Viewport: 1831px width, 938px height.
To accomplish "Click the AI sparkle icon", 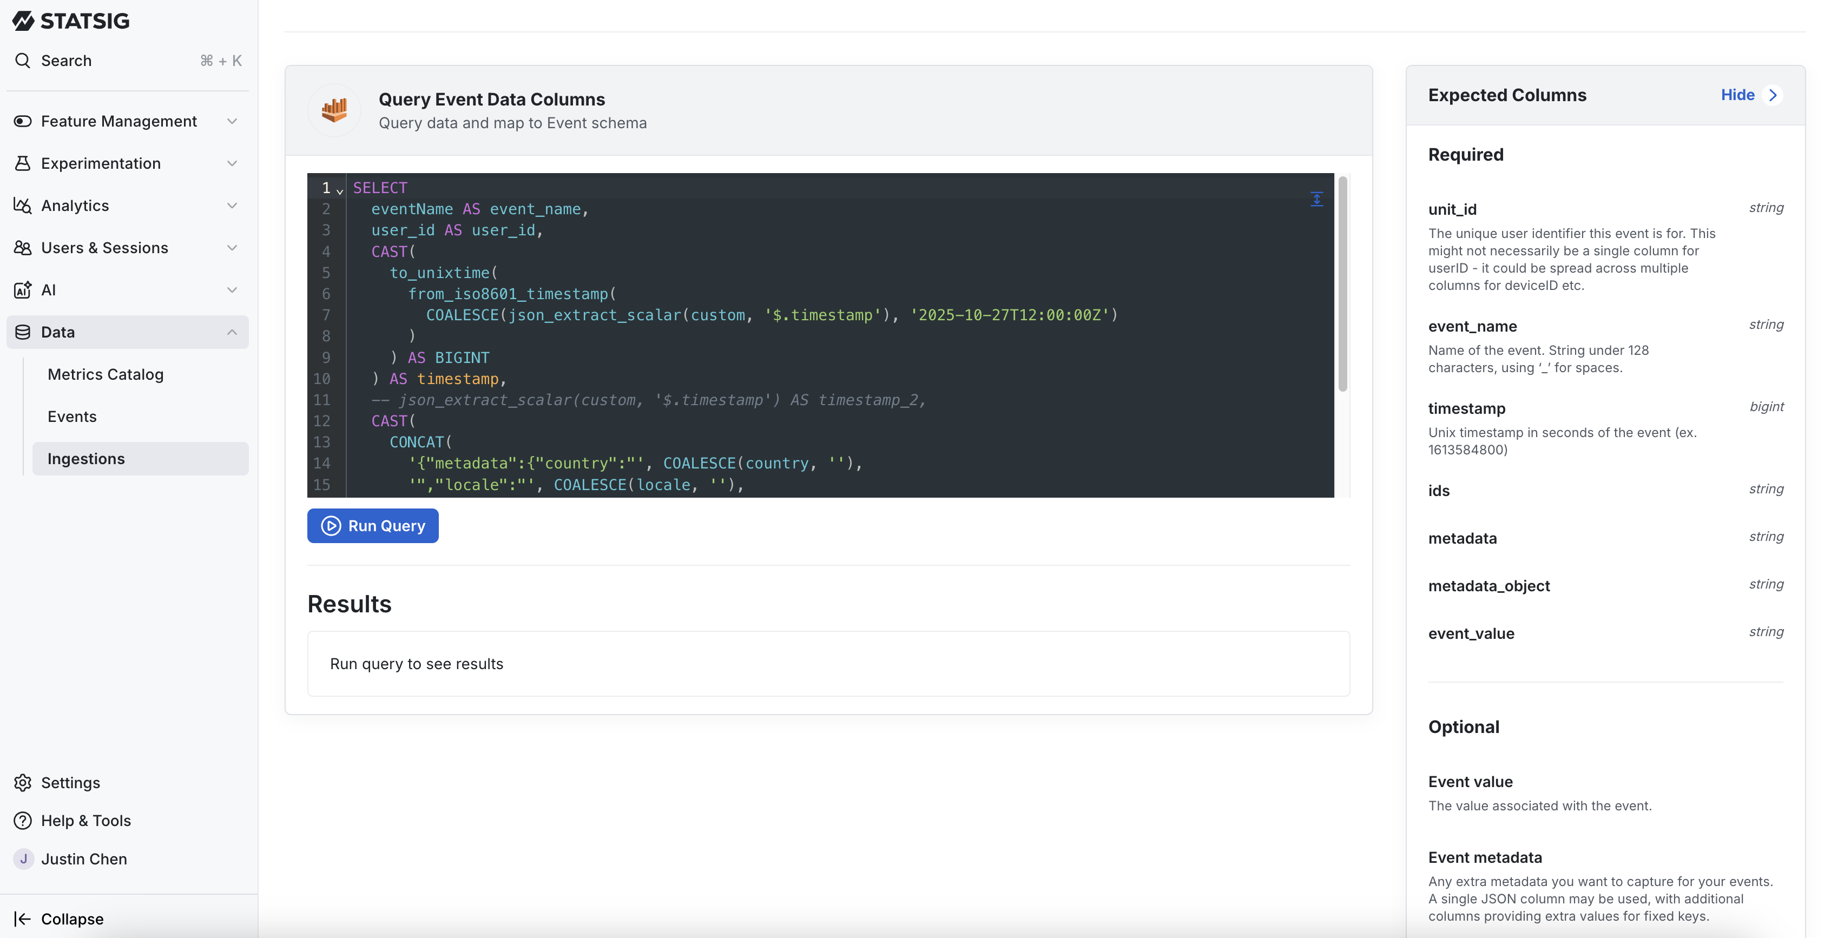I will (22, 289).
